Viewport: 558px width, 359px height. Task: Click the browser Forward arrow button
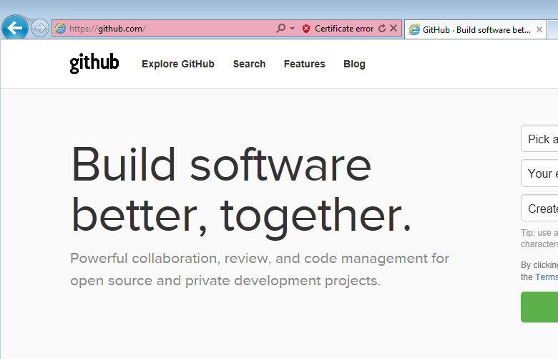point(39,28)
